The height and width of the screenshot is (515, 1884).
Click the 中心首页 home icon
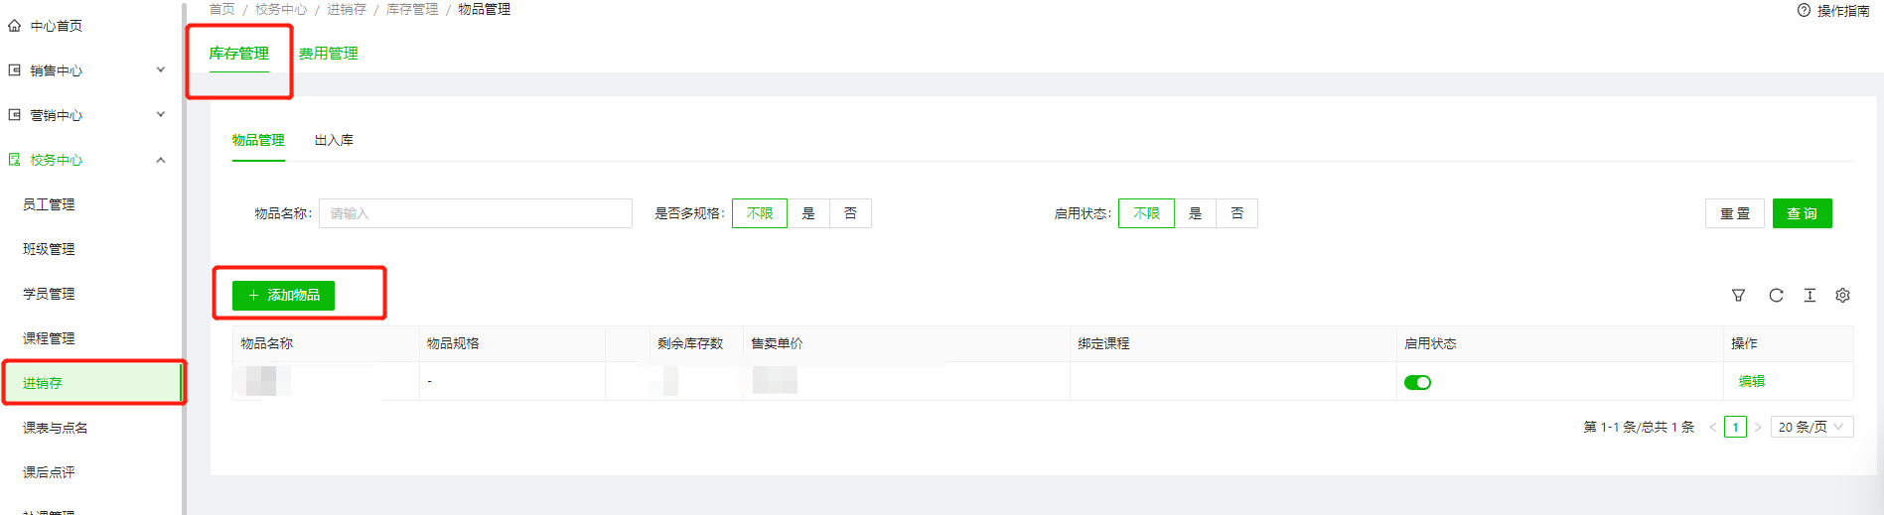click(14, 26)
